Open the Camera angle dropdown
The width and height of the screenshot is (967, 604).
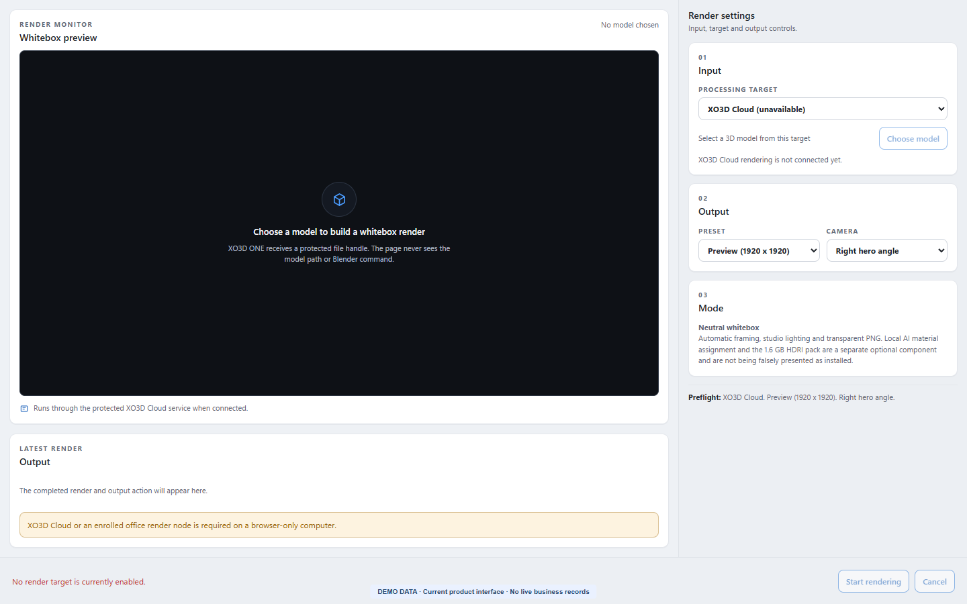coord(886,250)
